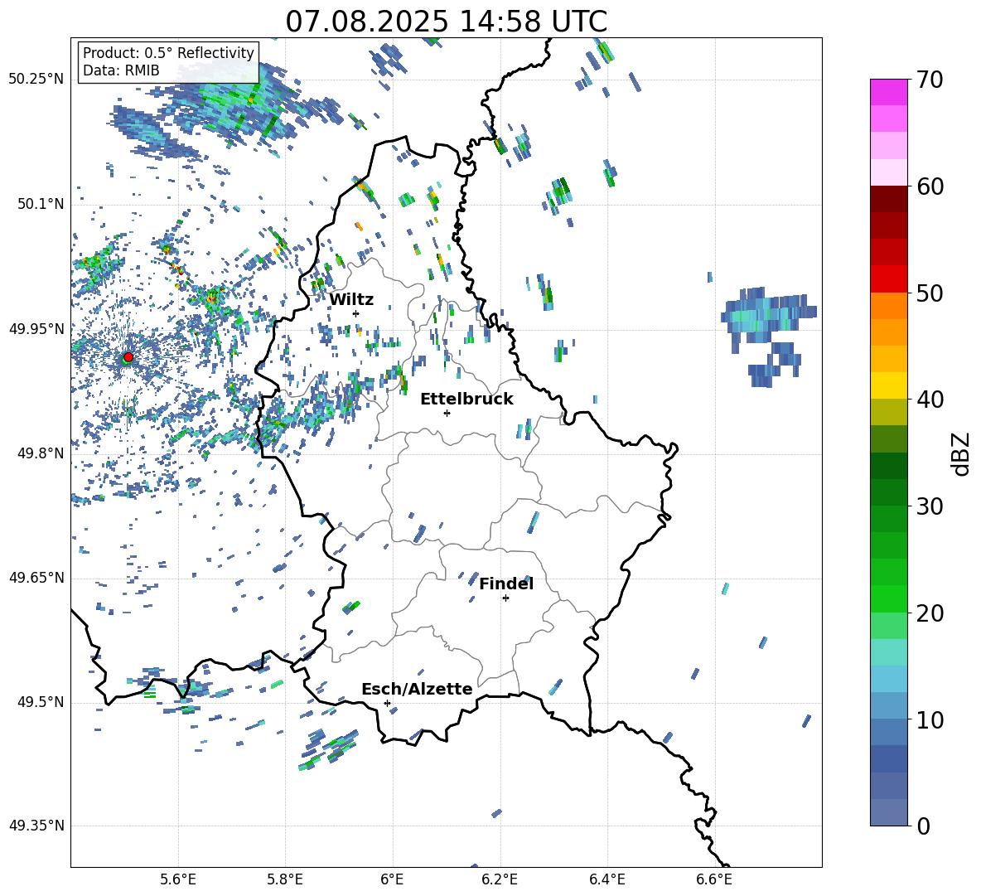Click the 'Data: RMIB' legend line
This screenshot has height=896, width=981.
click(x=121, y=70)
